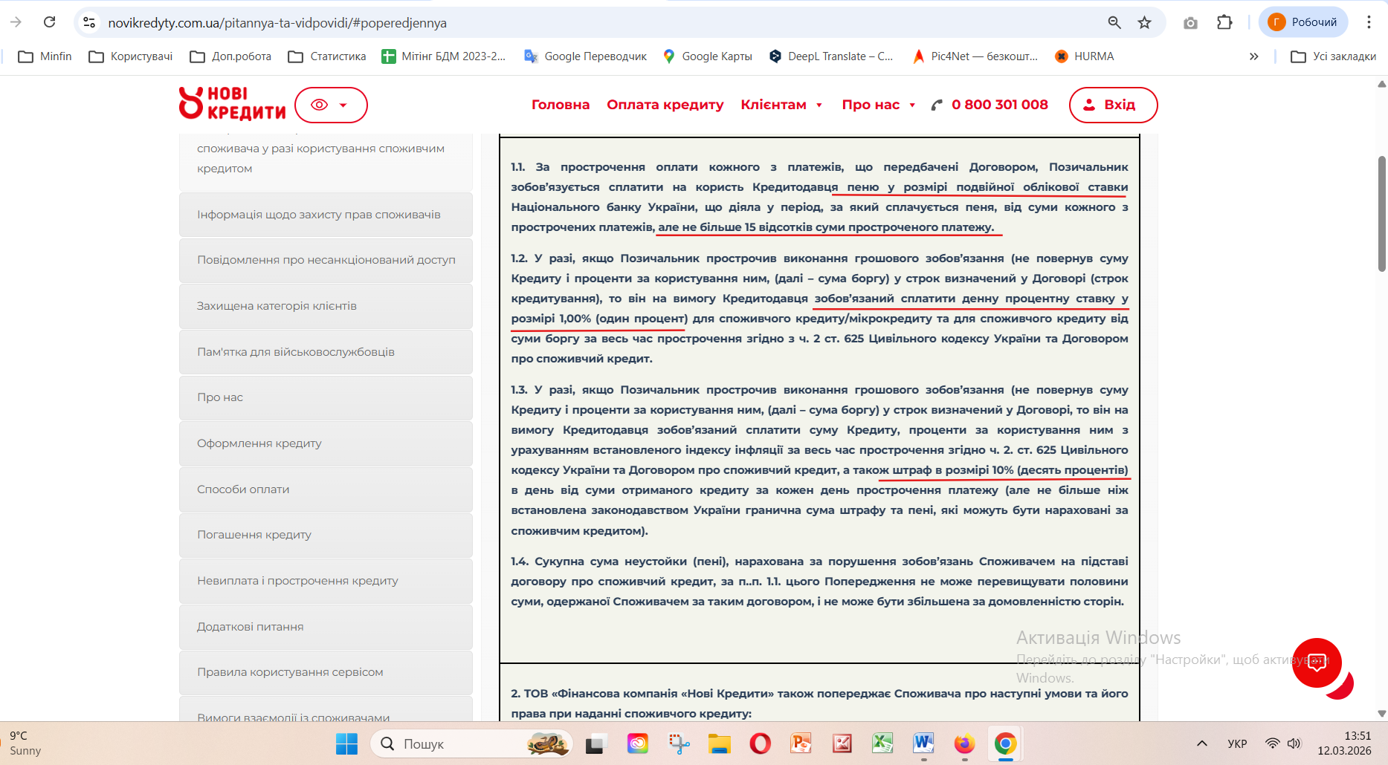This screenshot has width=1388, height=765.
Task: Switch to Firefox on the taskbar
Action: click(x=964, y=743)
